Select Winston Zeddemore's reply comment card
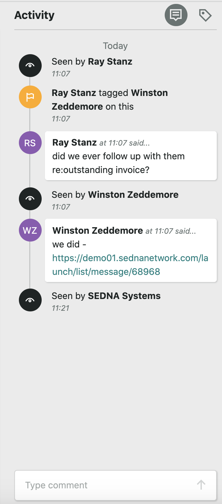This screenshot has width=222, height=504. click(131, 250)
